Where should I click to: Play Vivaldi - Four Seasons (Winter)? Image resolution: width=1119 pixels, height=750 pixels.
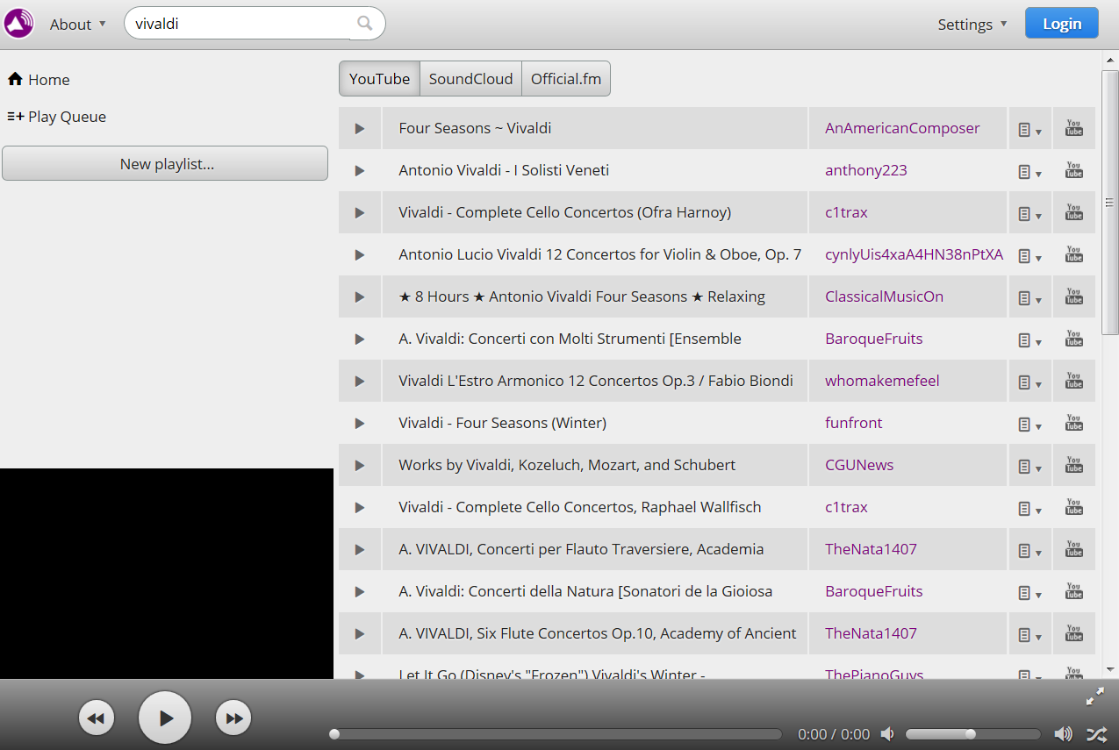(x=360, y=423)
